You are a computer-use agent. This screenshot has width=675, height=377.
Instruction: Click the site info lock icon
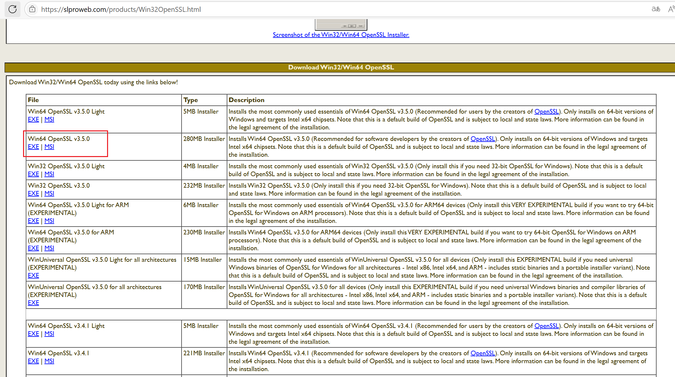pyautogui.click(x=32, y=9)
